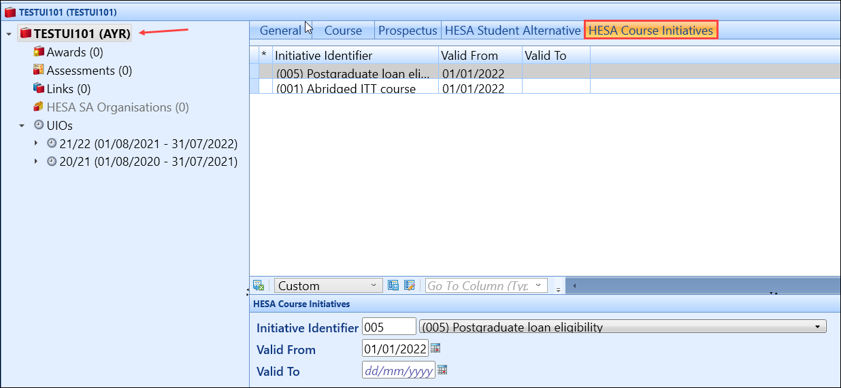Screen dimensions: 841x388
Task: Switch to the Prospectus tab
Action: click(x=408, y=31)
